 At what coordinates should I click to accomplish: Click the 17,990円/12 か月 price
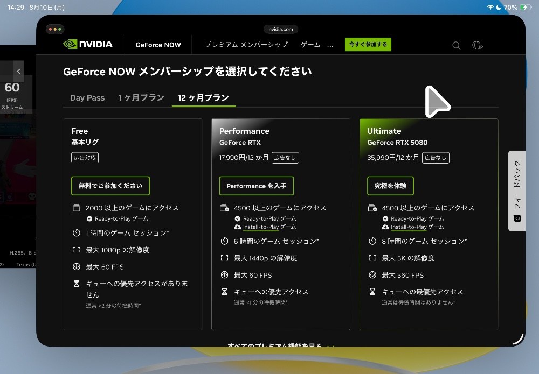[244, 158]
